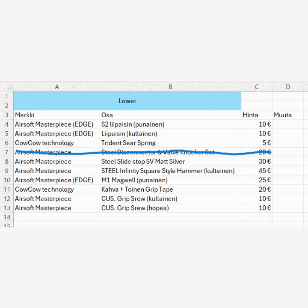
Task: Click the 'Merkki' header cell
Action: coord(57,115)
